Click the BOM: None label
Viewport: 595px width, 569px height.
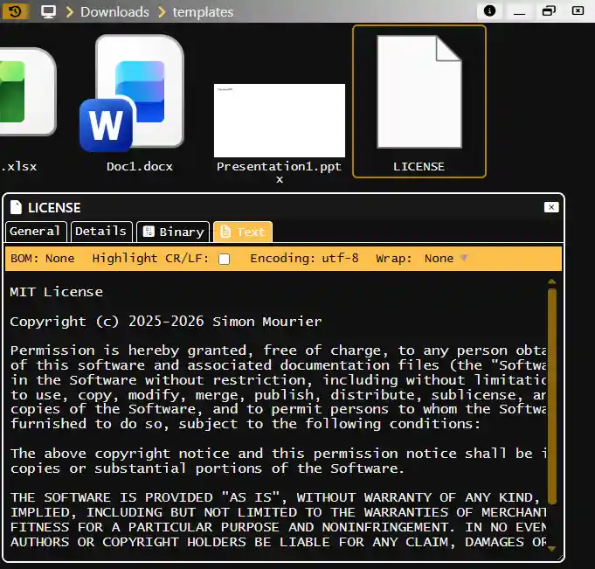(43, 259)
